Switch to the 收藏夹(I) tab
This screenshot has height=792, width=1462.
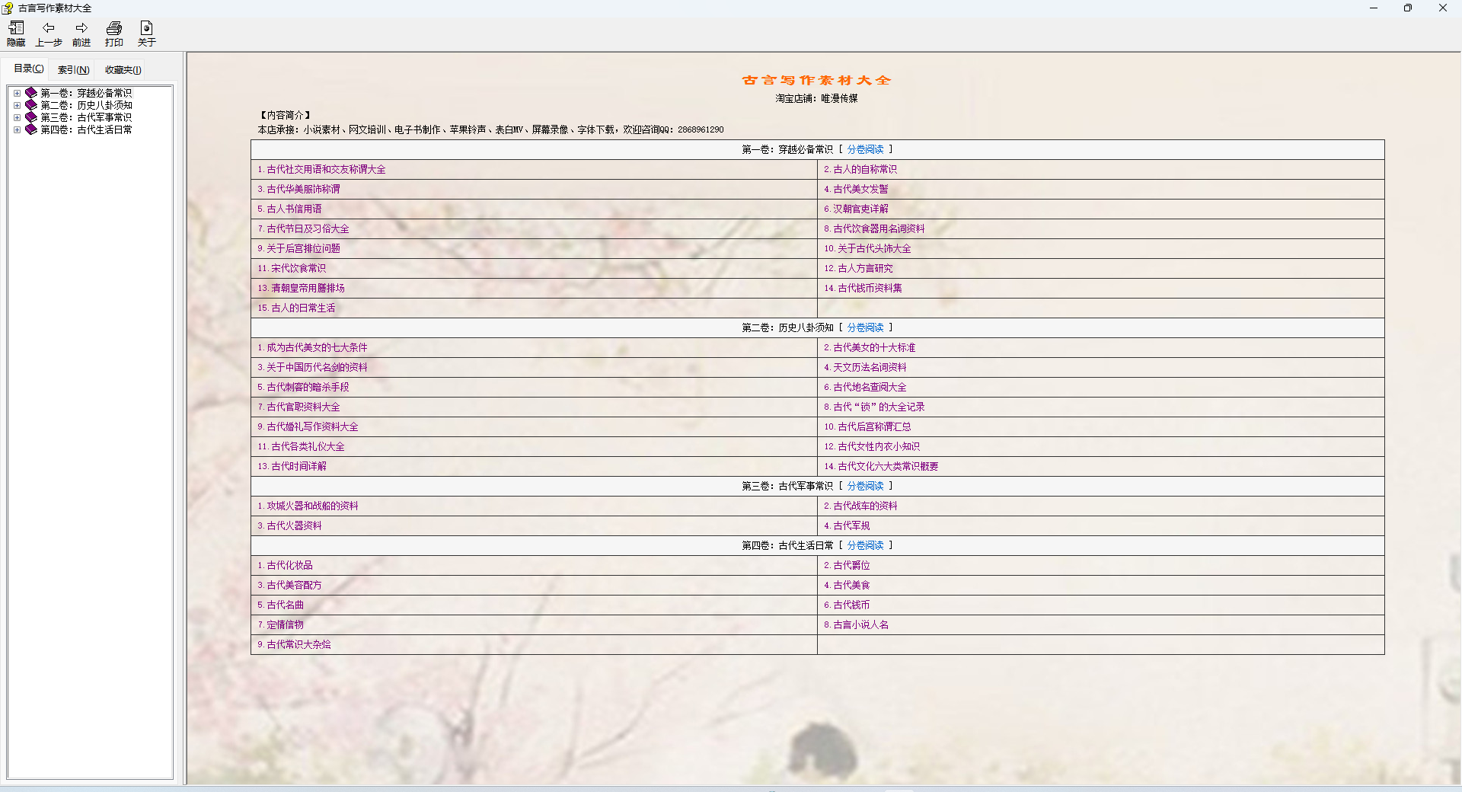coord(123,70)
